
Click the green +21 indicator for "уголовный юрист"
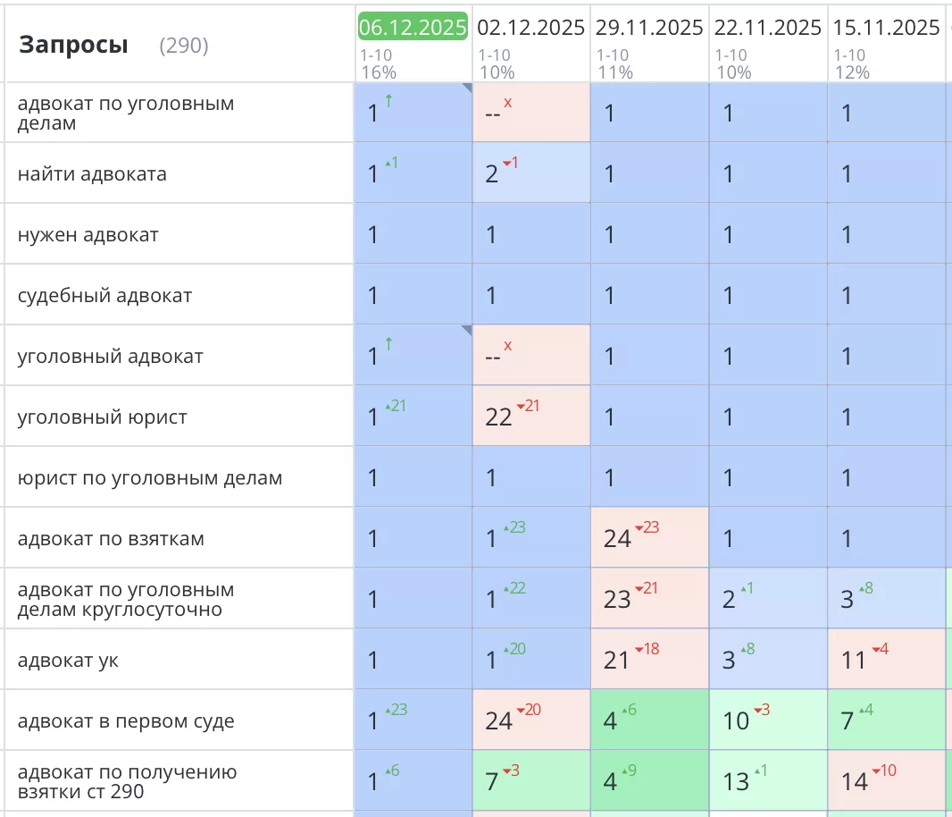tap(396, 407)
